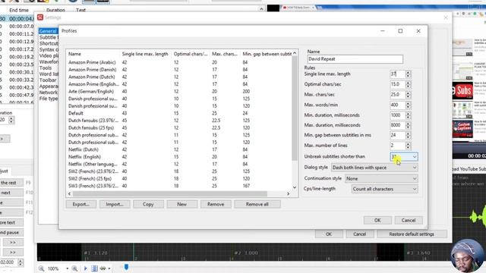Select the Waveform settings category

coord(49,62)
